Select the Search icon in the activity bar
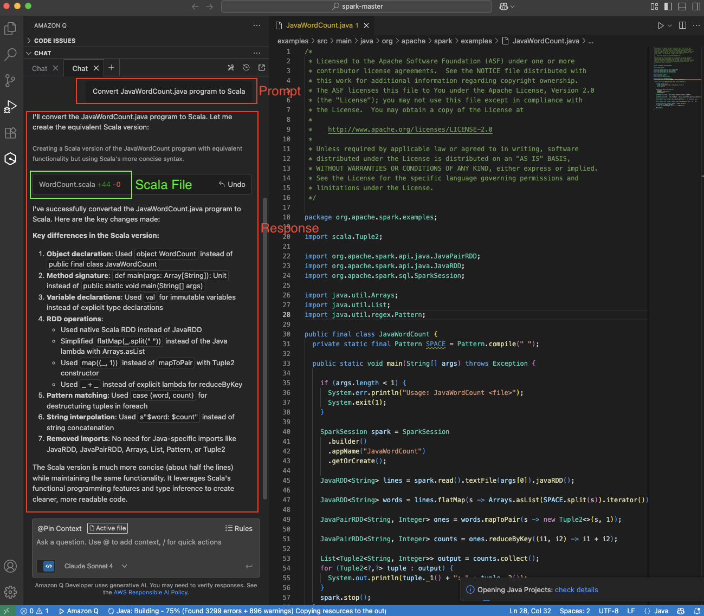The height and width of the screenshot is (616, 704). [11, 54]
